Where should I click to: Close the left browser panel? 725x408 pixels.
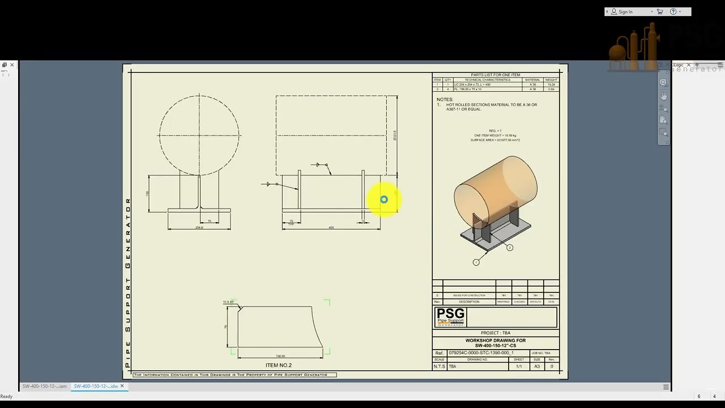[12, 65]
